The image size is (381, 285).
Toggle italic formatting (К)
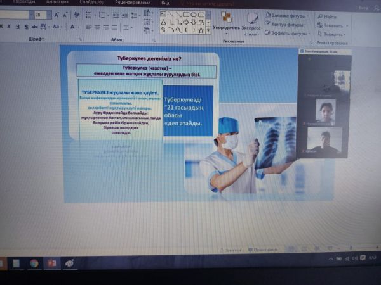pos(9,27)
